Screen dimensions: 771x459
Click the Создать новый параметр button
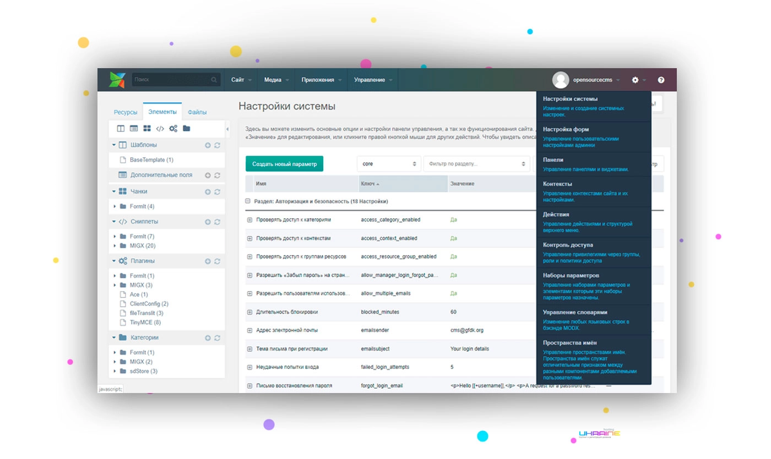pos(285,164)
